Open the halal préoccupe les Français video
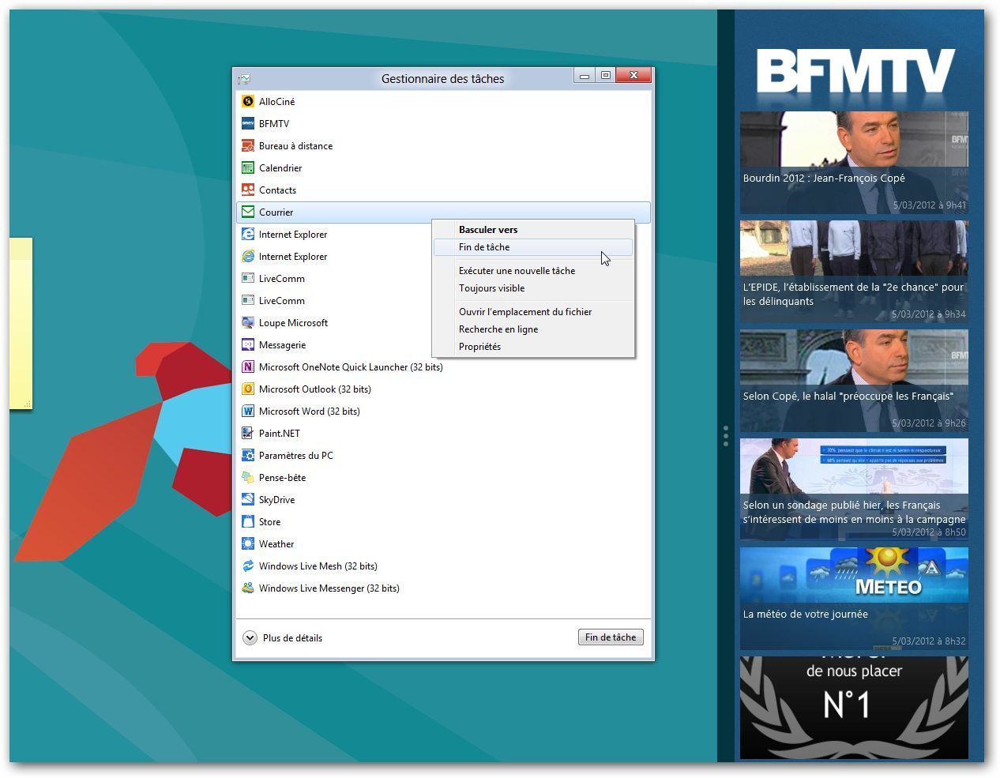Image resolution: width=1000 pixels, height=778 pixels. coord(854,381)
